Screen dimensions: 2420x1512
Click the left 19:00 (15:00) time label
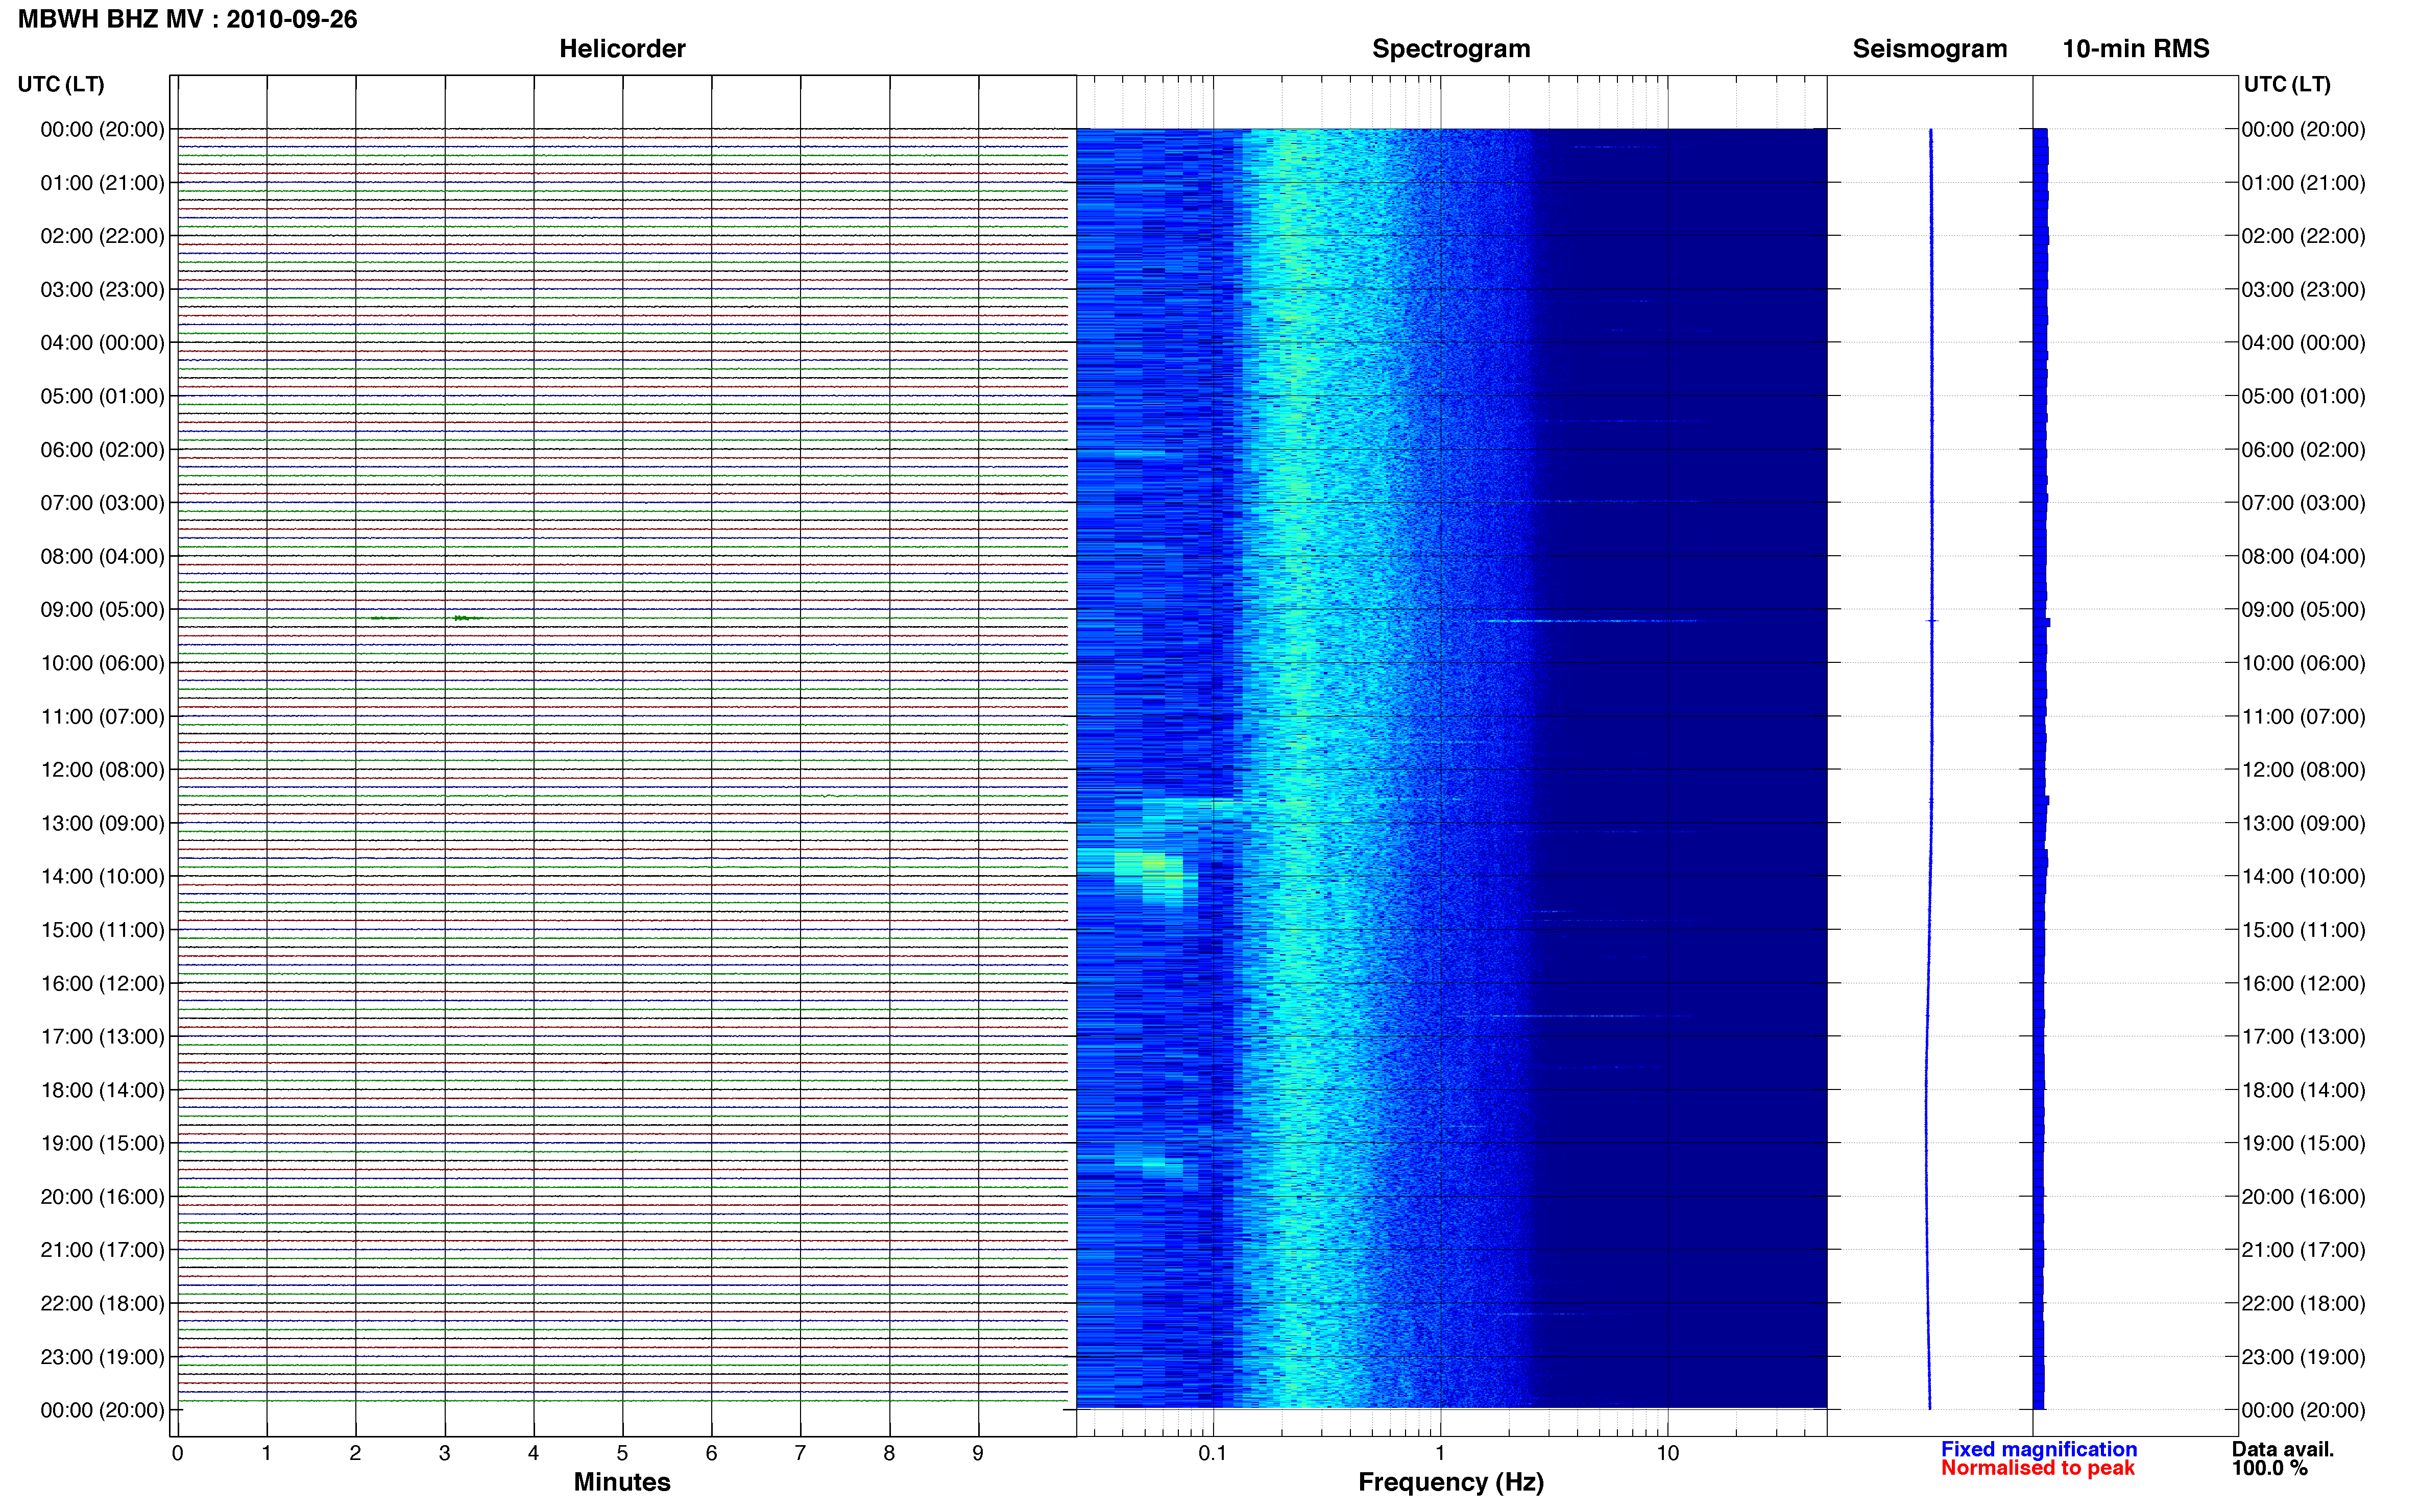tap(102, 1143)
